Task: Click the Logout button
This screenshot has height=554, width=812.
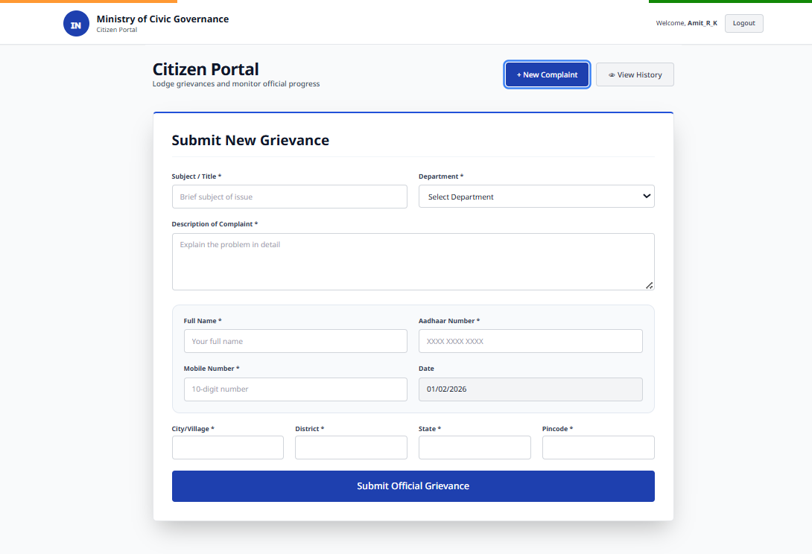Action: pyautogui.click(x=743, y=23)
